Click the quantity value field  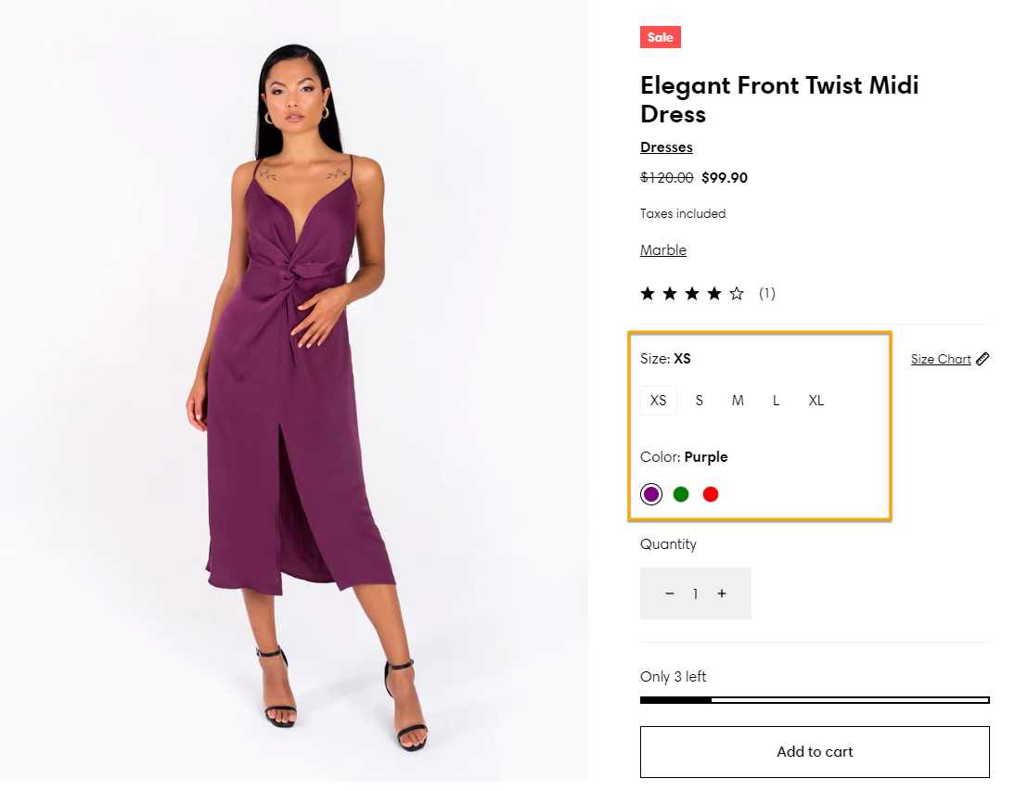[x=695, y=593]
